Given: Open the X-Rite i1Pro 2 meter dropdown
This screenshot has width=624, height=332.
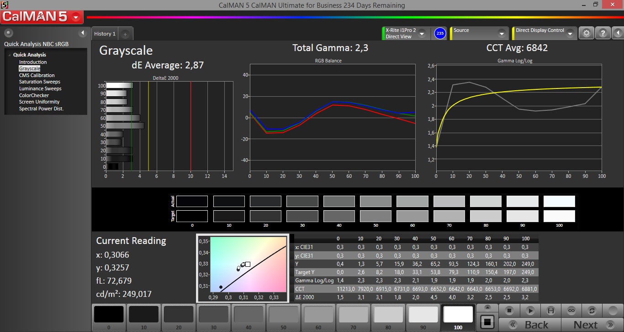Looking at the screenshot, I should pyautogui.click(x=422, y=33).
